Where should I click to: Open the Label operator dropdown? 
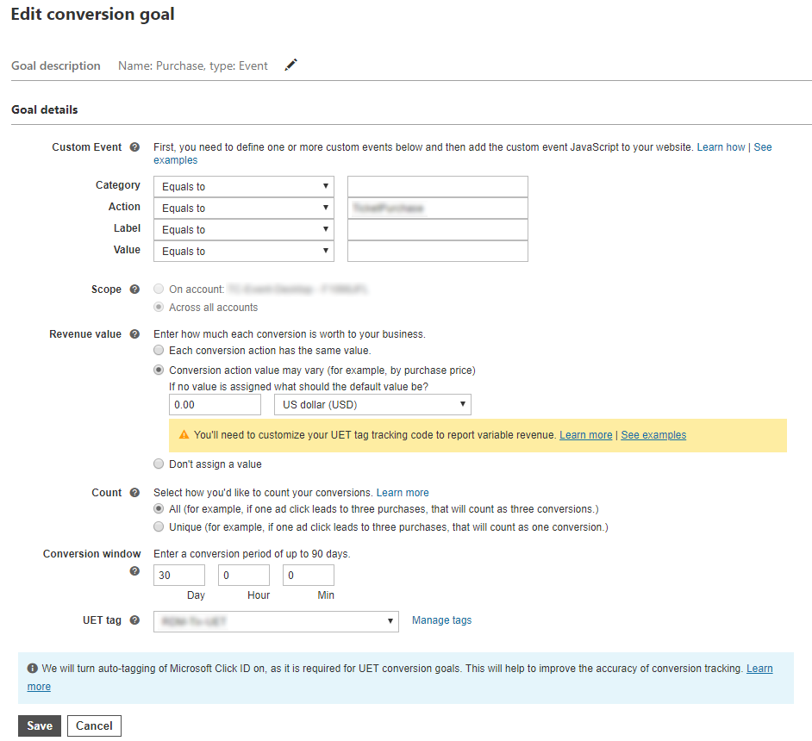[244, 230]
